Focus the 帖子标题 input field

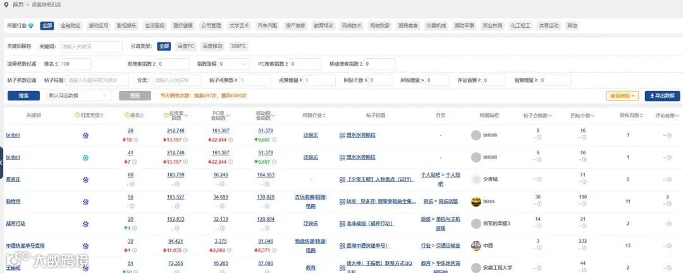(97, 80)
